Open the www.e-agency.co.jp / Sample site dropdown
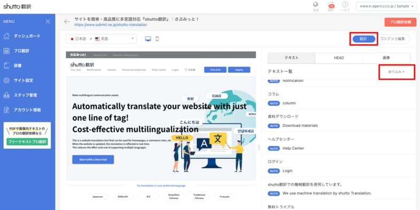420x210 pixels. (386, 6)
